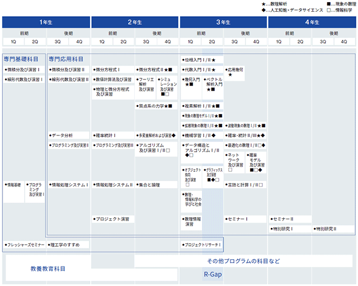The height and width of the screenshot is (286, 358).
Task: Click the 線形代数及び演習 II course
Action: coord(68,79)
